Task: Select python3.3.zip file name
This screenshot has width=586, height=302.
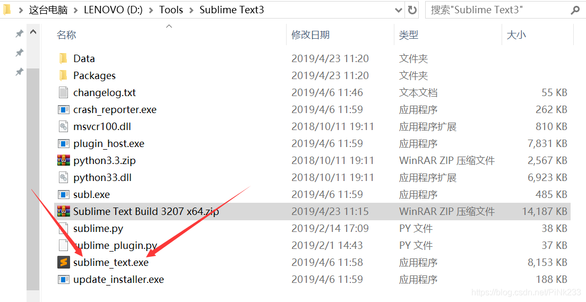Action: click(105, 161)
